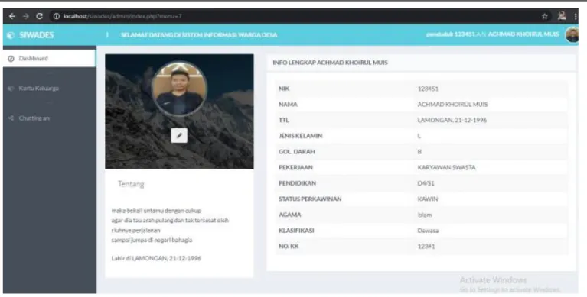Click the Dashboard sidebar icon
This screenshot has height=297, width=587.
point(11,59)
